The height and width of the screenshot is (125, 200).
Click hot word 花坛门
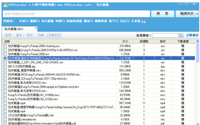pyautogui.click(x=125, y=21)
